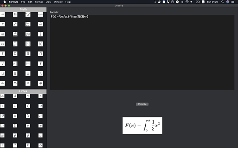
Task: Insert the coproduct operator
Action: [x=15, y=73]
